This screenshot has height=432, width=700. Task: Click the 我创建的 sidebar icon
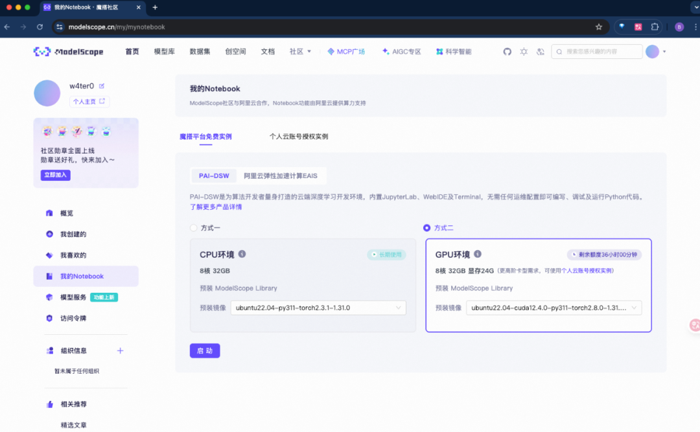coord(49,234)
